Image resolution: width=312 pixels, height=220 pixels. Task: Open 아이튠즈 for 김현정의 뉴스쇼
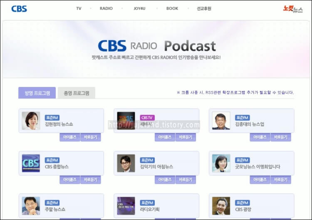(69, 137)
